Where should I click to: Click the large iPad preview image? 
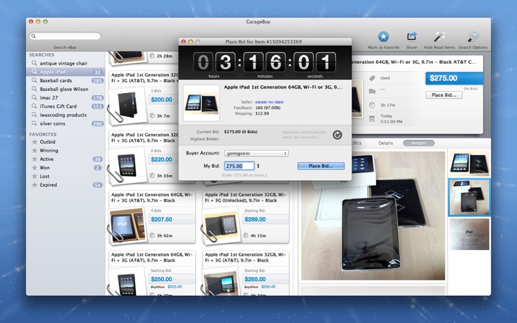[373, 216]
